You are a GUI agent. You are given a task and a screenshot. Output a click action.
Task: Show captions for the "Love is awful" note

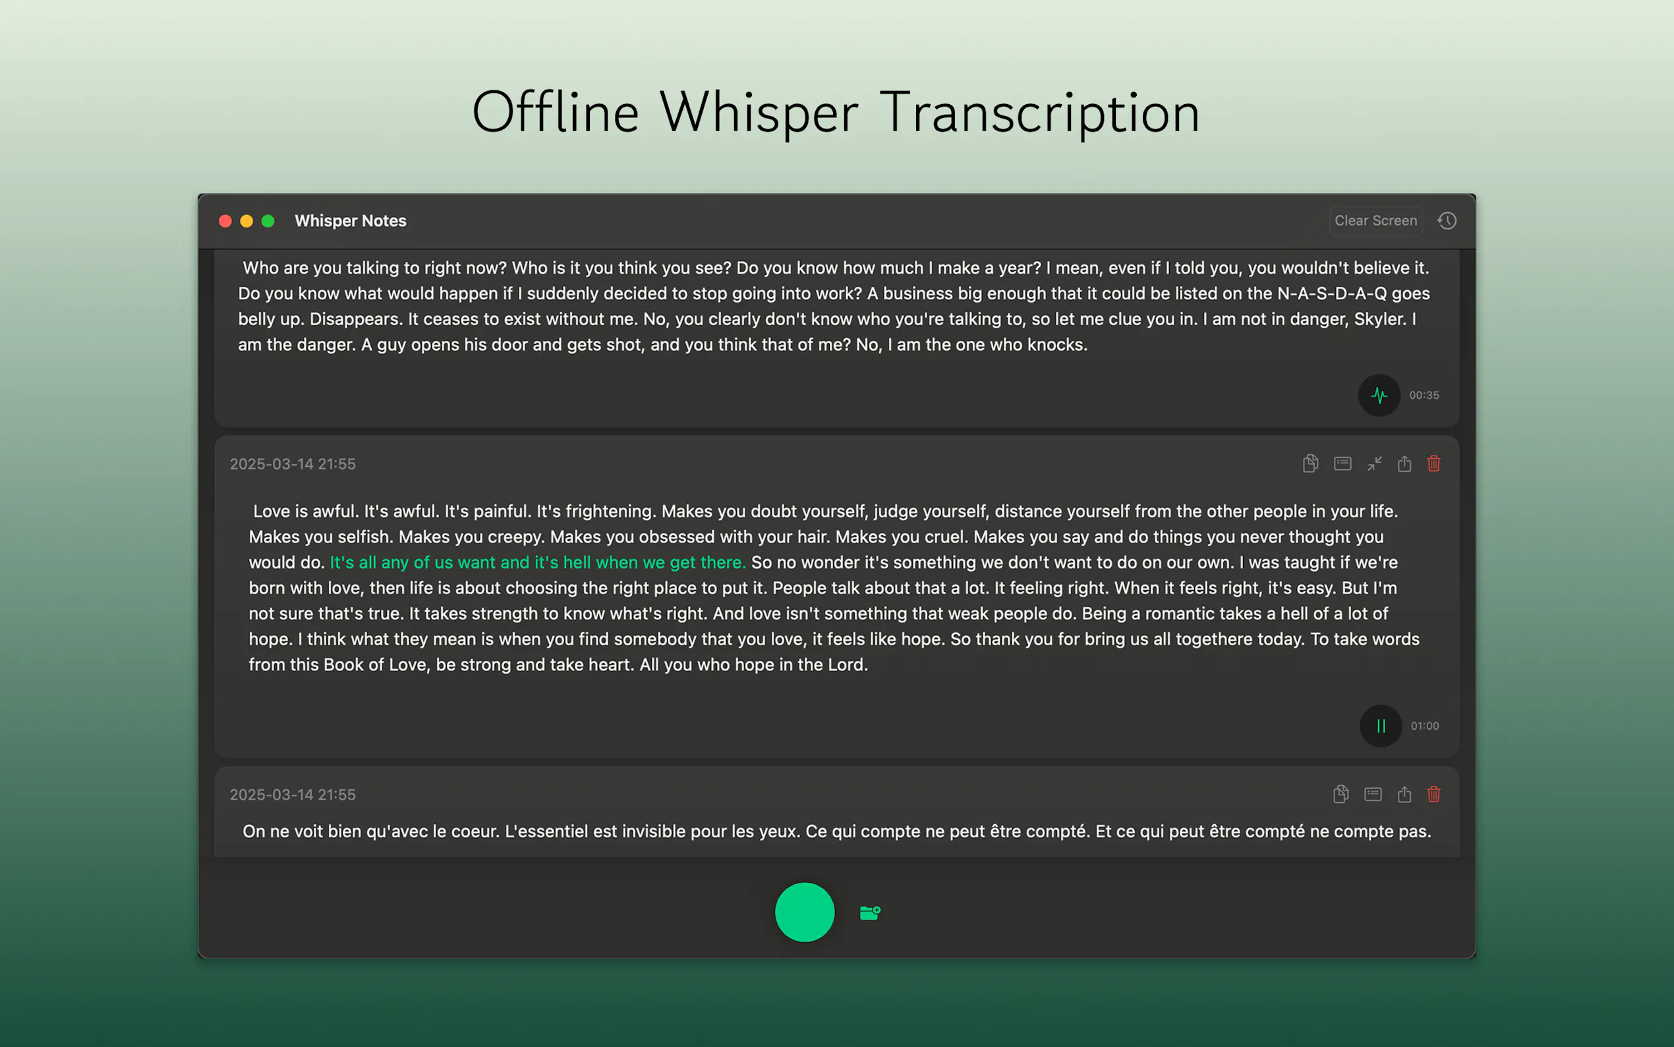[x=1342, y=464]
